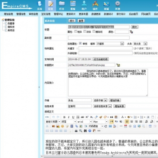
Task: Open the 栏目 (Columns) folder section
Action: tap(62, 6)
